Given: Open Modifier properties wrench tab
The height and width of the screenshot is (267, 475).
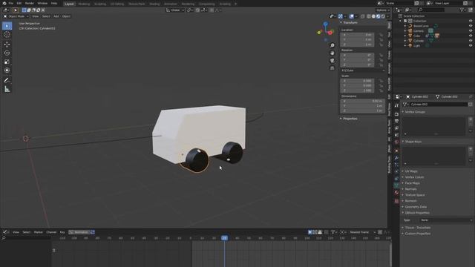Looking at the screenshot, I should point(396,158).
